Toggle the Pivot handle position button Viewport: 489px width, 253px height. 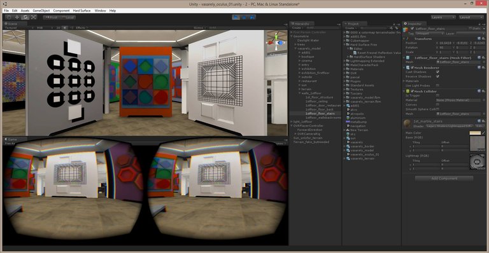click(51, 17)
